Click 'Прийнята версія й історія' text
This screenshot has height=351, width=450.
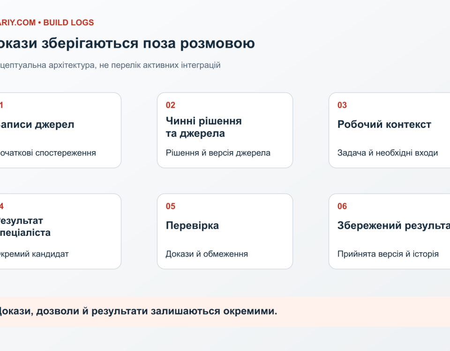(388, 254)
